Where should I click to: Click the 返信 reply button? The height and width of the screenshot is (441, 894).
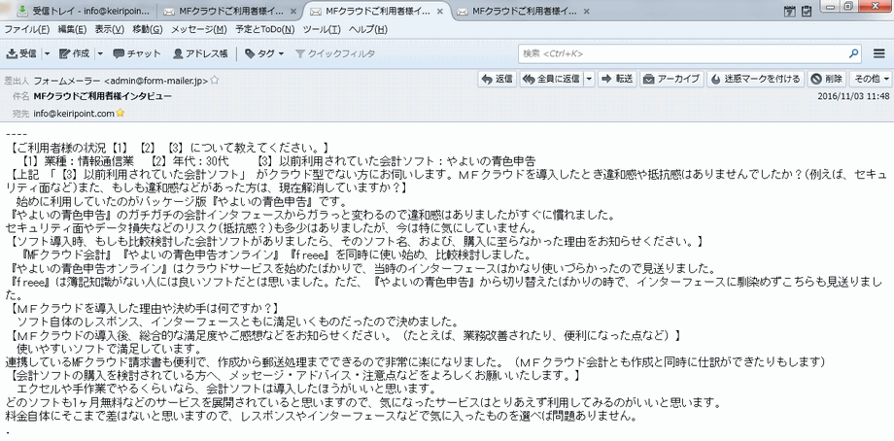coord(498,80)
